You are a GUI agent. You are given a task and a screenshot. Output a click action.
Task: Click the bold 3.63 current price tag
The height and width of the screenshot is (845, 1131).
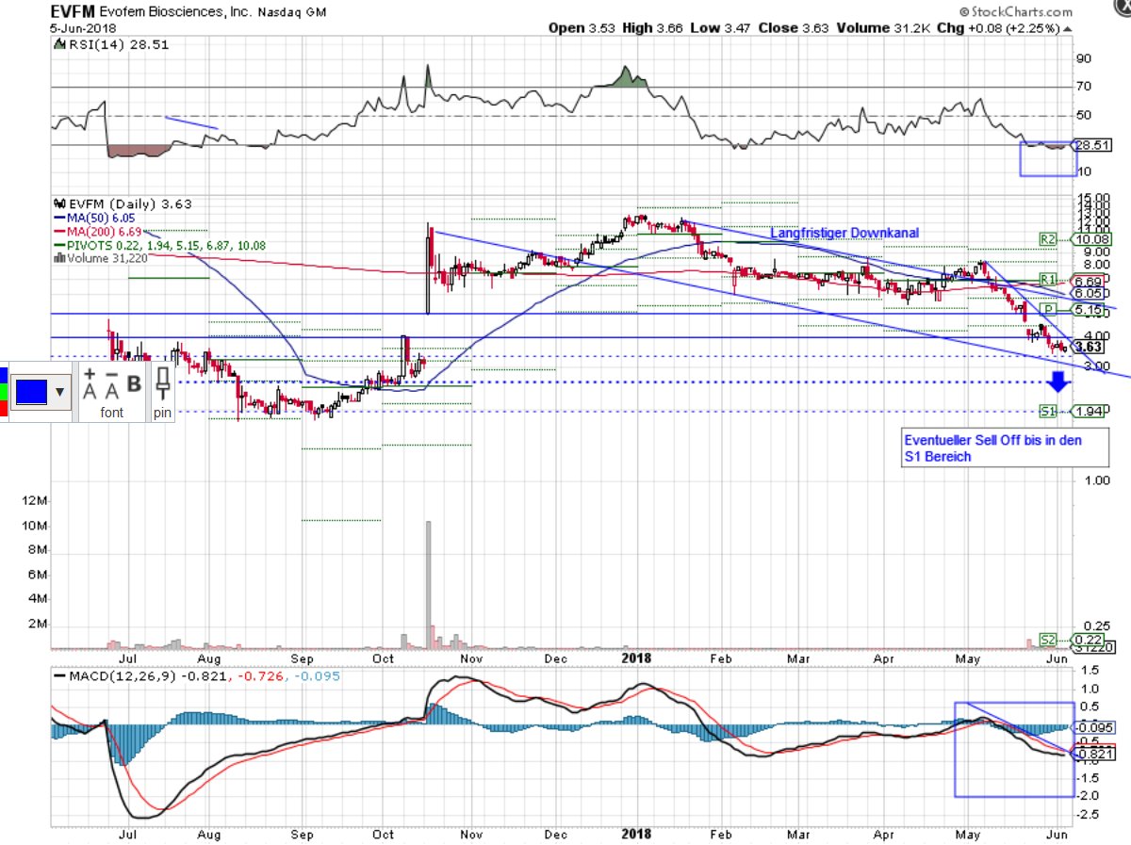tap(1088, 346)
